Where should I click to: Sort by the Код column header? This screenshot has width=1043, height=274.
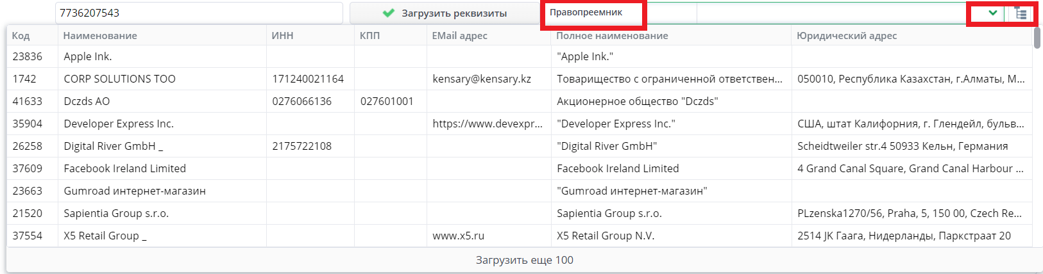(x=21, y=36)
